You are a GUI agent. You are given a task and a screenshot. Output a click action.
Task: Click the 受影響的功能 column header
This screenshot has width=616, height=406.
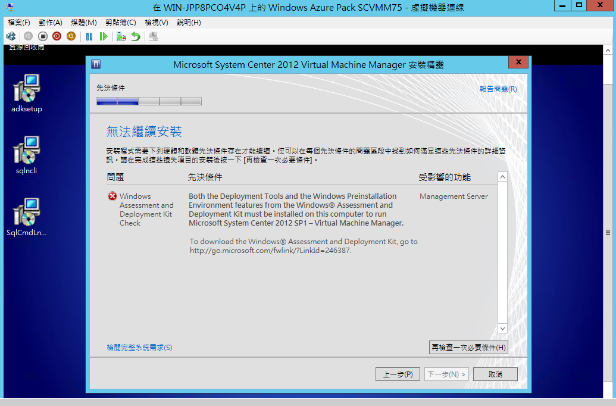(445, 177)
